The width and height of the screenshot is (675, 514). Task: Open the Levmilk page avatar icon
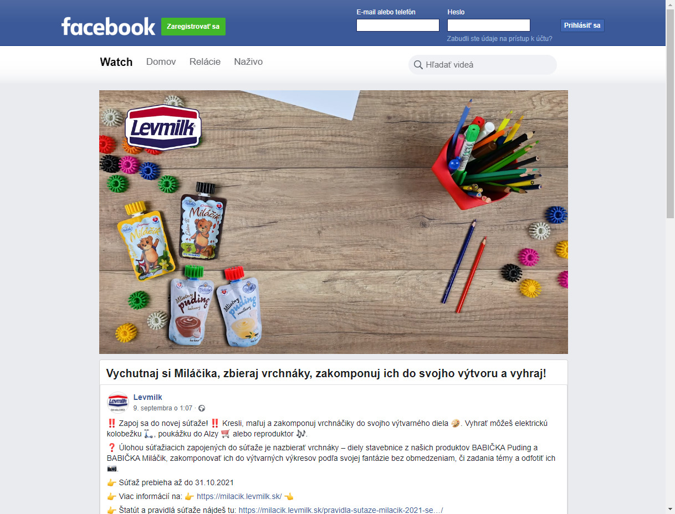click(x=118, y=402)
